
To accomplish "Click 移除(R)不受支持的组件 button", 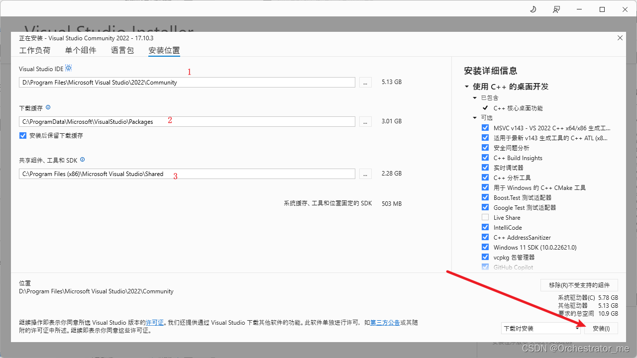I will coord(579,285).
